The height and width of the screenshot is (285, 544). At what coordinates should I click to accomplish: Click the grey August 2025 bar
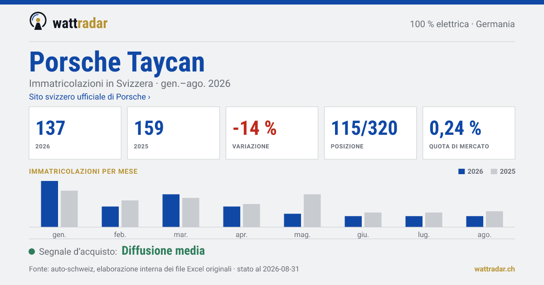(x=495, y=219)
